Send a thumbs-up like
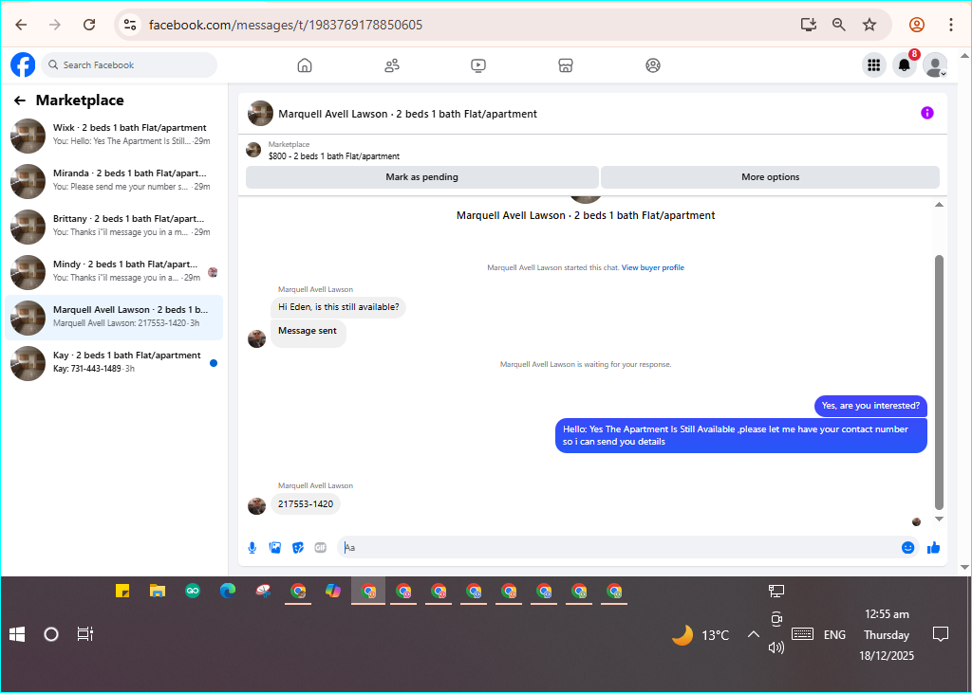Image resolution: width=972 pixels, height=693 pixels. pos(934,547)
